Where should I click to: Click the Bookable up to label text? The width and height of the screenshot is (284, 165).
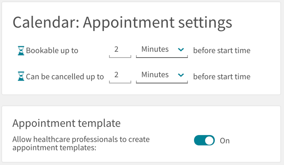click(x=52, y=51)
